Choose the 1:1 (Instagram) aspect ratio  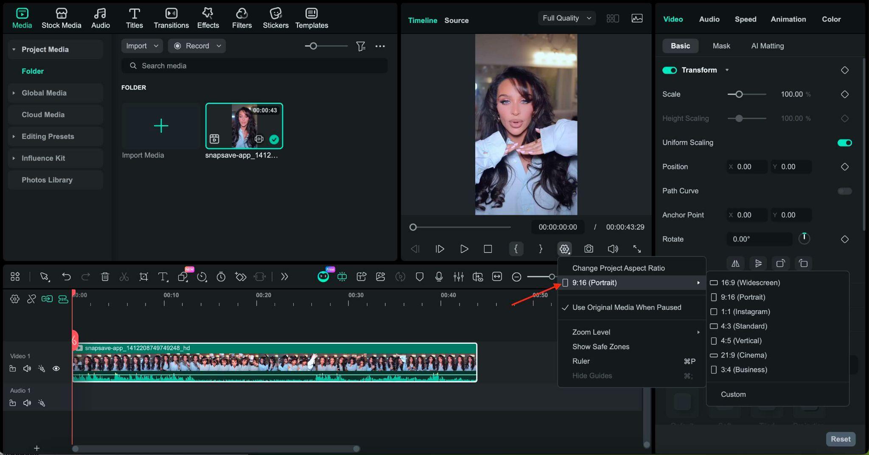point(745,312)
